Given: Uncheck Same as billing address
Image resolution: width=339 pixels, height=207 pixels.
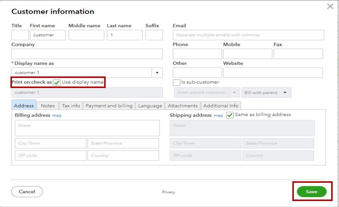Looking at the screenshot, I should (230, 115).
